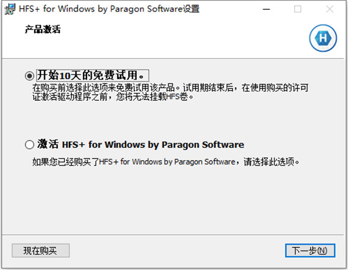The width and height of the screenshot is (348, 270).
Task: Click the separator line above the bottom buttons
Action: click(x=173, y=235)
